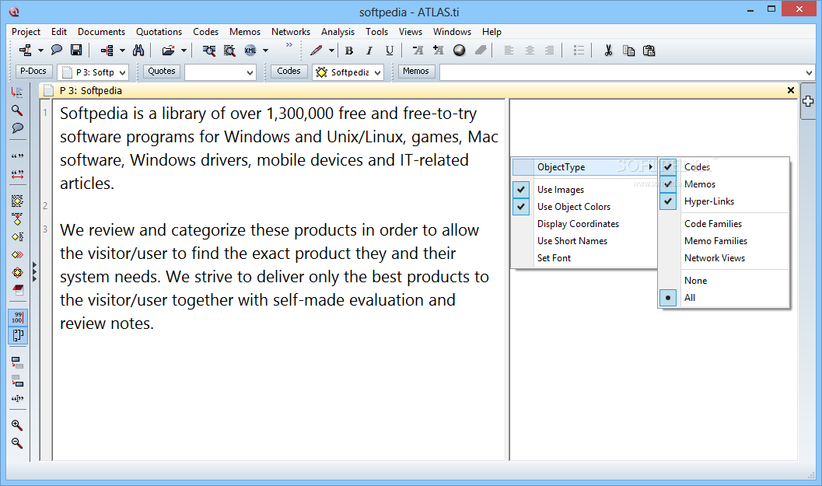
Task: Align text right
Action: coord(549,51)
